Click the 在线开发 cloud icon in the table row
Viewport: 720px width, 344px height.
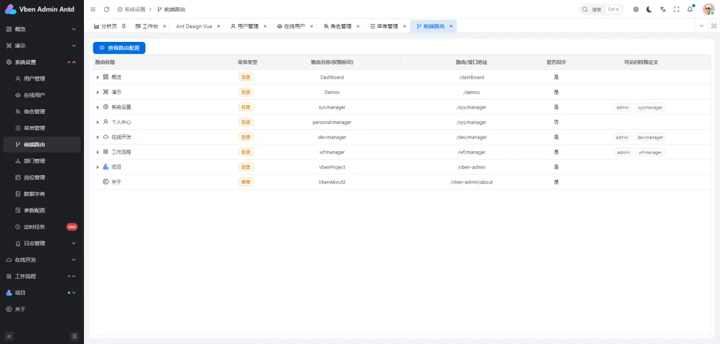(x=105, y=137)
